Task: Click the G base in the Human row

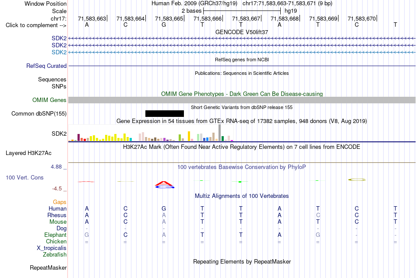Action: pos(164,209)
